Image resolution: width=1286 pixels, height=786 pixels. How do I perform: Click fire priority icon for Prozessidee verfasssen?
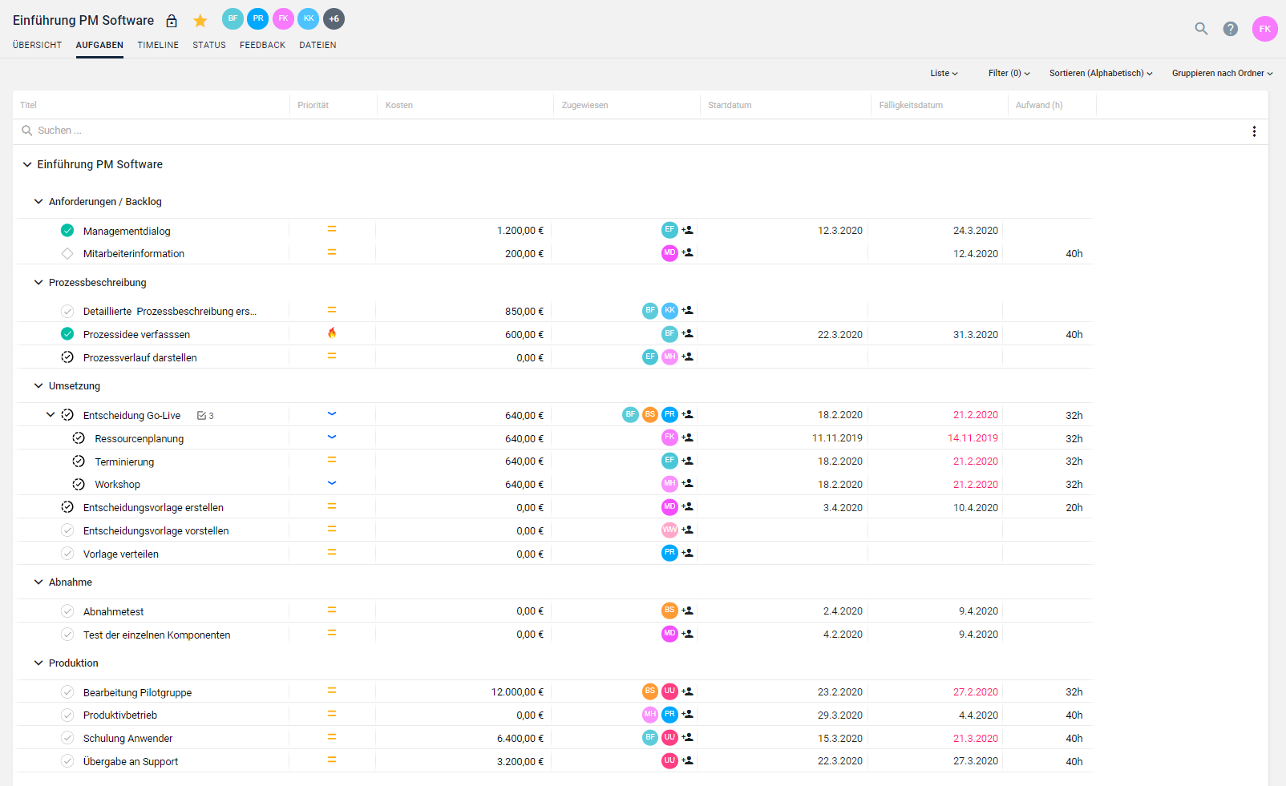pyautogui.click(x=332, y=333)
